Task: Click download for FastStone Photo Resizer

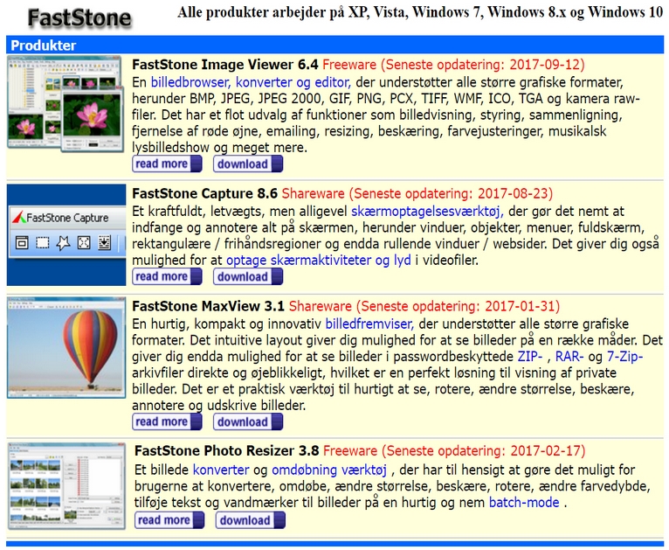Action: coord(251,520)
